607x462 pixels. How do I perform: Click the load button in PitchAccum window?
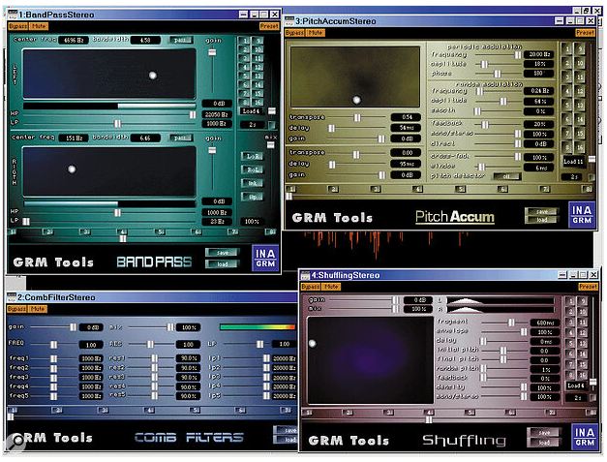(542, 220)
